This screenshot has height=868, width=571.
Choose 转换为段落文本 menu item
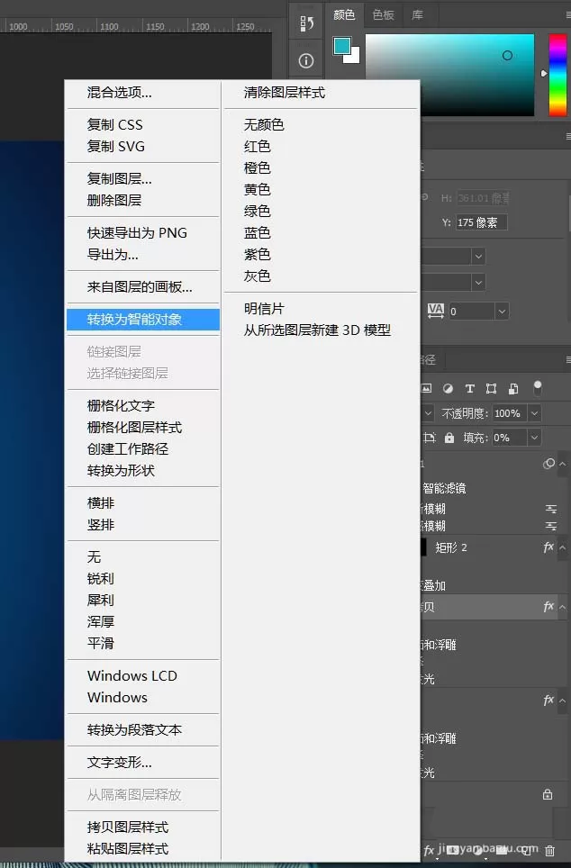tap(143, 729)
